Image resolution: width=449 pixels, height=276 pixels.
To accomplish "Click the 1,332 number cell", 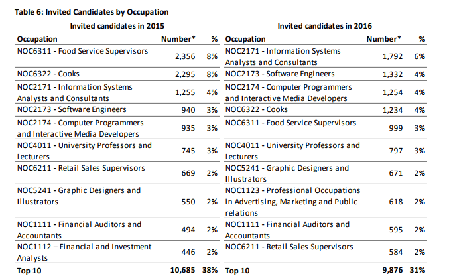I will point(393,74).
